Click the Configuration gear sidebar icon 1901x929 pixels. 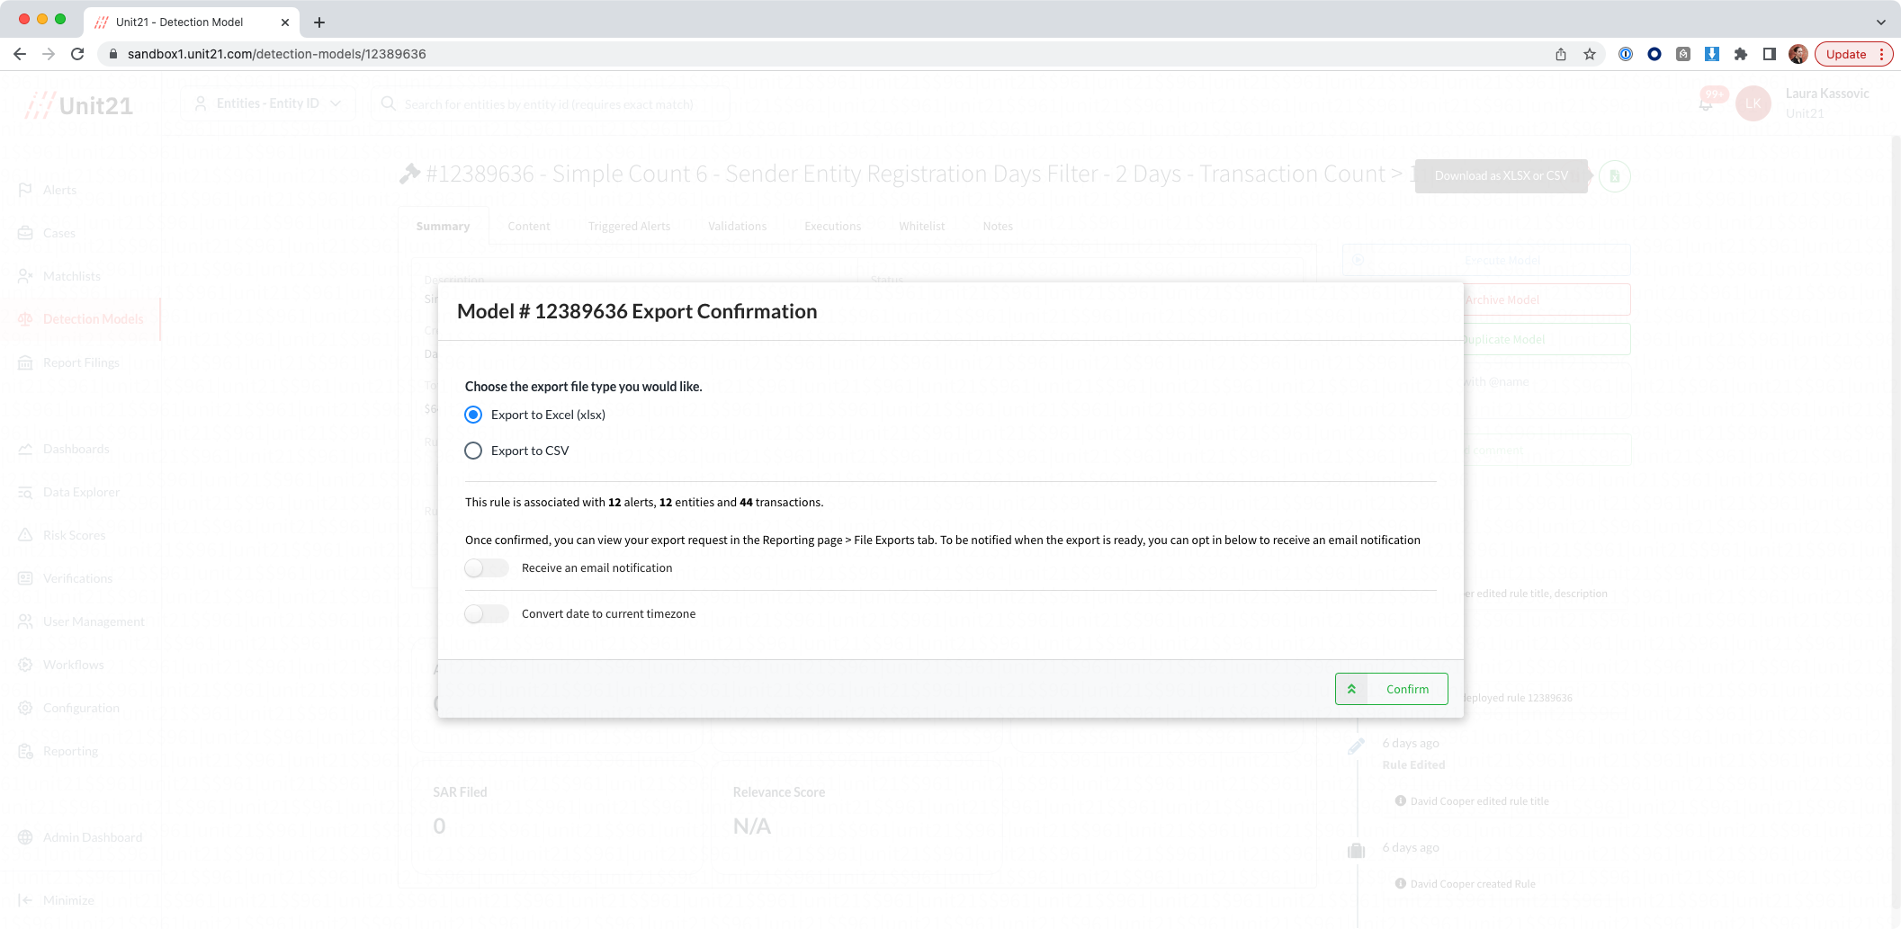point(25,708)
